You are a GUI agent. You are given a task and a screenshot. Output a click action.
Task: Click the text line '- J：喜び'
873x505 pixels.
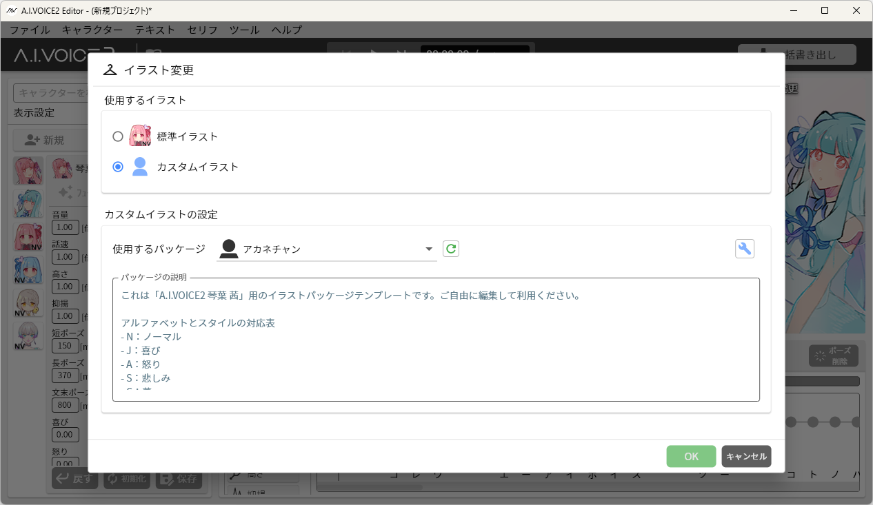coord(141,351)
